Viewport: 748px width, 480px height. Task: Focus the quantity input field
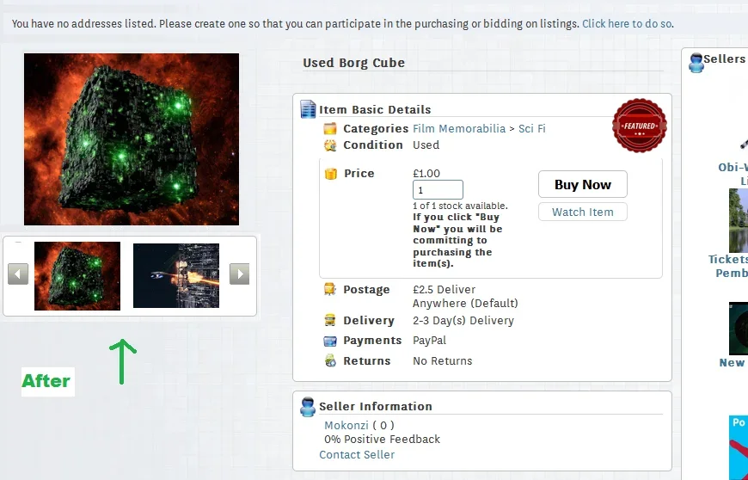pyautogui.click(x=438, y=190)
